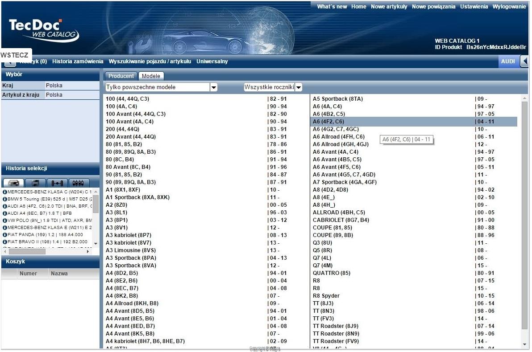Open info for BMW 5 Touring (E39)

pyautogui.click(x=5, y=199)
